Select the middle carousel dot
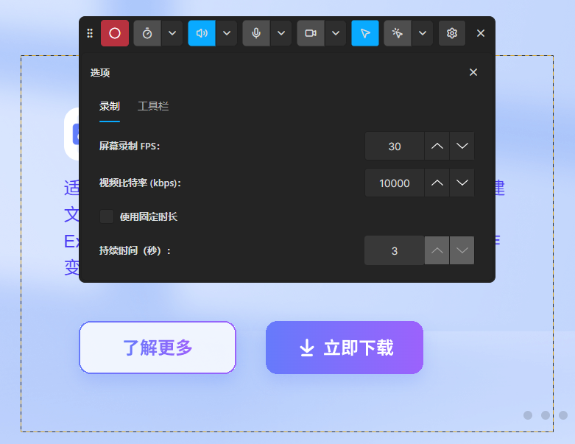 pyautogui.click(x=546, y=415)
